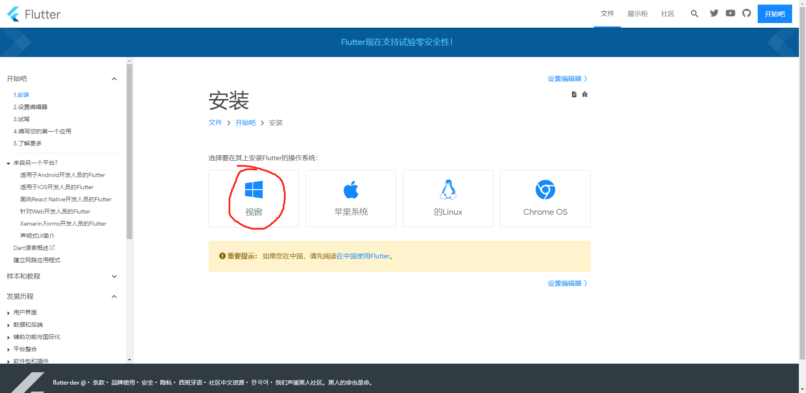806x393 pixels.
Task: Open 隐私 footer link
Action: [x=166, y=383]
